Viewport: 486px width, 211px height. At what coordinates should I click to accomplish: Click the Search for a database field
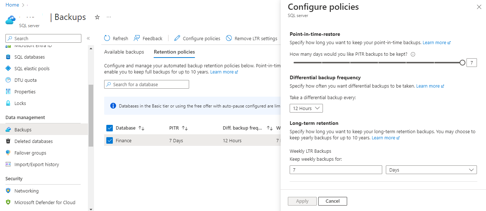coord(146,84)
